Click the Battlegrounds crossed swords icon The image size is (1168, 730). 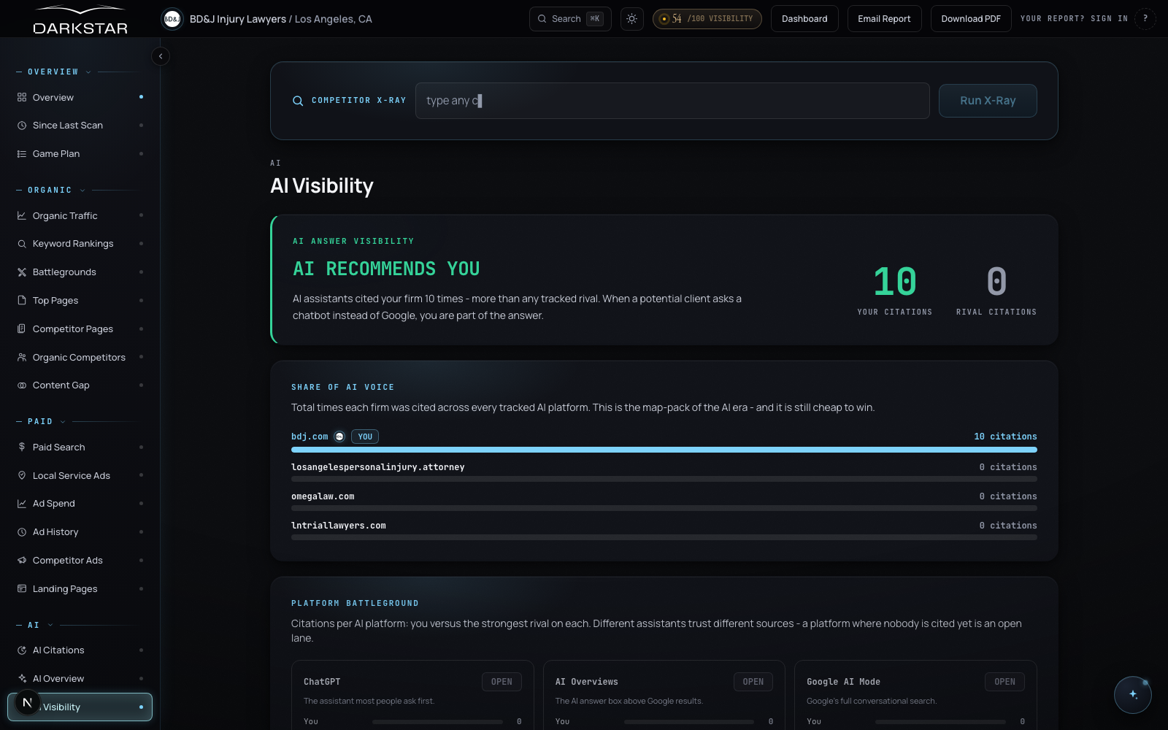coord(22,272)
